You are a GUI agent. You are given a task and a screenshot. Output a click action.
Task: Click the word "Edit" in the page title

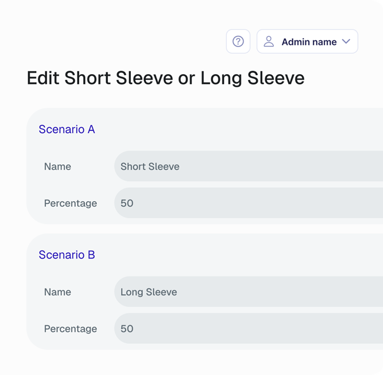[43, 78]
